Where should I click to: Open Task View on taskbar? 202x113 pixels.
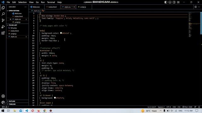(x=9, y=111)
